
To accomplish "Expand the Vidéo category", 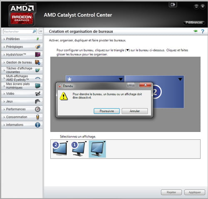I will [x=22, y=94].
